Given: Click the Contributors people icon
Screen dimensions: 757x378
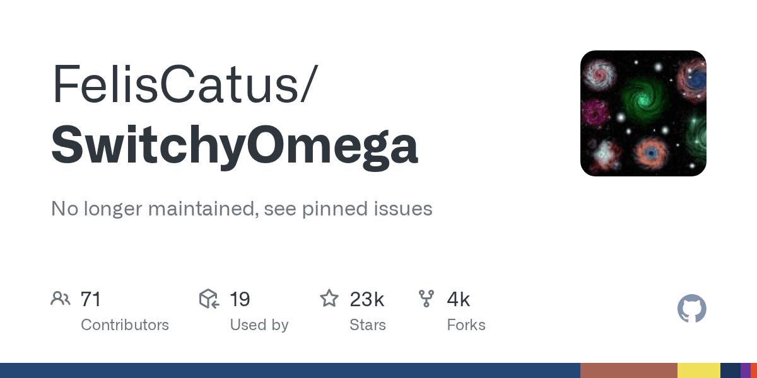Looking at the screenshot, I should coord(60,299).
